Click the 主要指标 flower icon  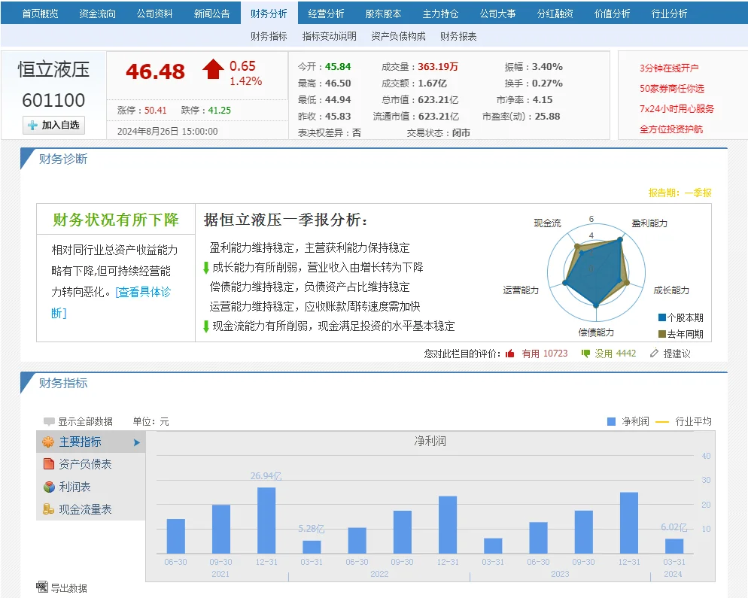tap(48, 442)
